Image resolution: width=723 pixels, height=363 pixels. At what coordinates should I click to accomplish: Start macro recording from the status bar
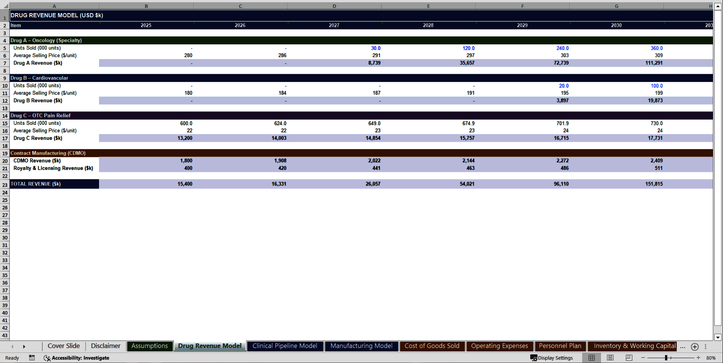[x=32, y=358]
